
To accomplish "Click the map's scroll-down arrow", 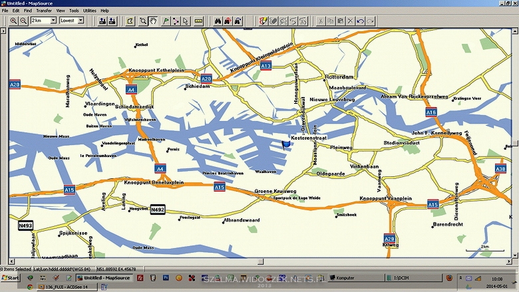I will [515, 255].
